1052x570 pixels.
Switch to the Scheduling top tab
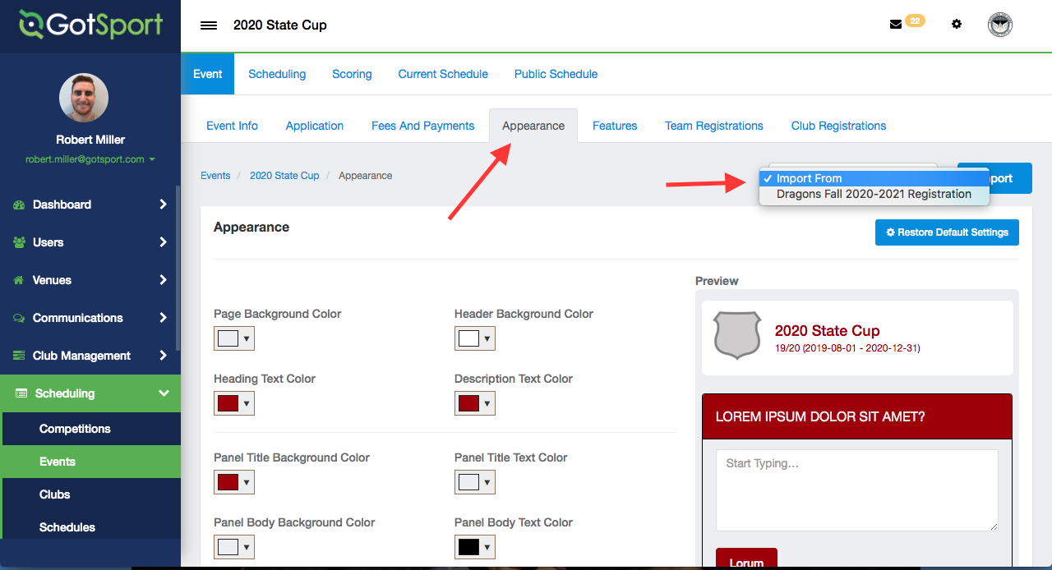(x=277, y=74)
